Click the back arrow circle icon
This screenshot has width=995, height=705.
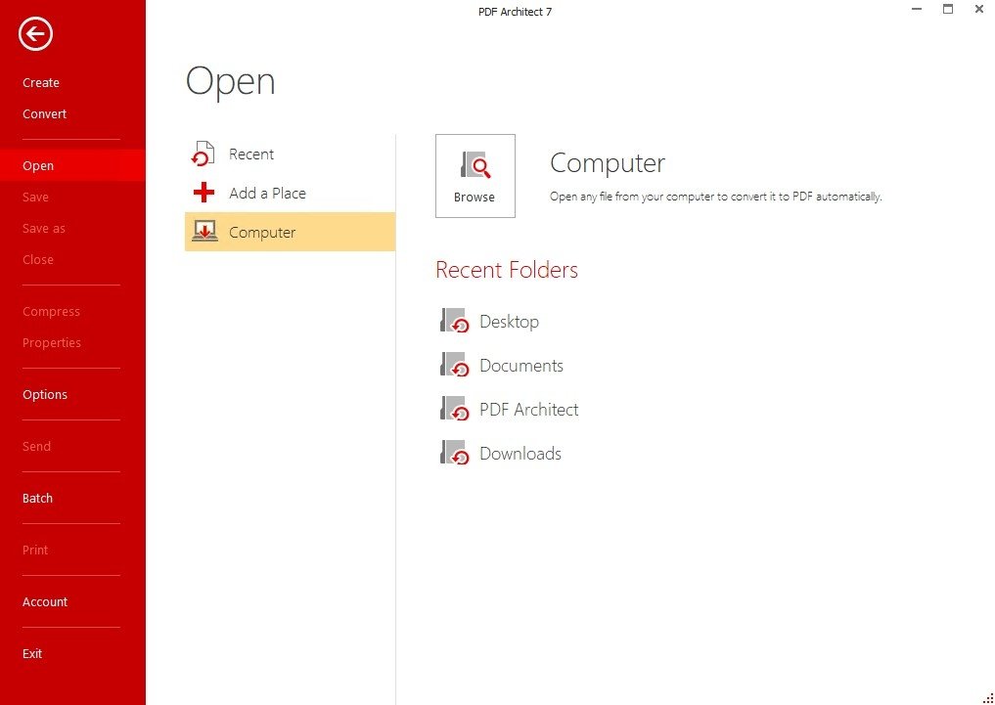(35, 33)
